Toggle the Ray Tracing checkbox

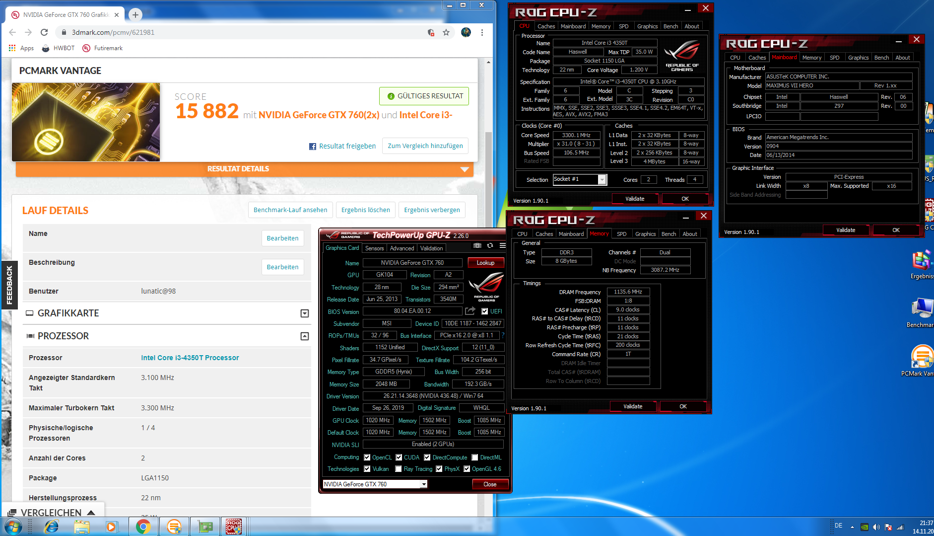(x=399, y=469)
